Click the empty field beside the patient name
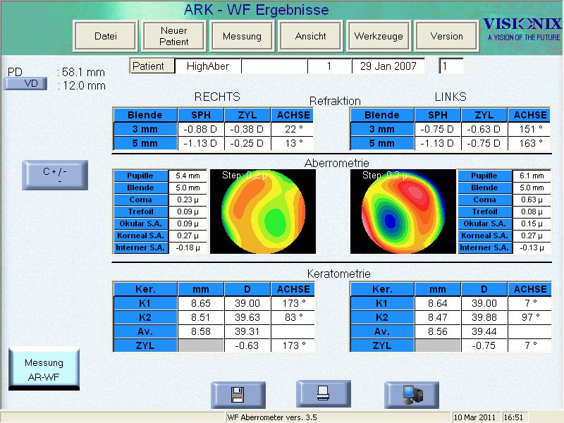Screen dimensions: 564x423 (x=274, y=66)
